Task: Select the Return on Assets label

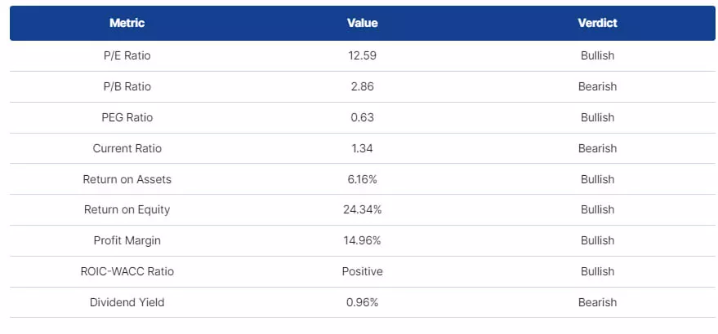Action: tap(127, 179)
